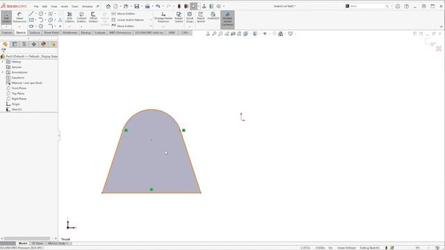Open Display/Delete Relations

[163, 17]
